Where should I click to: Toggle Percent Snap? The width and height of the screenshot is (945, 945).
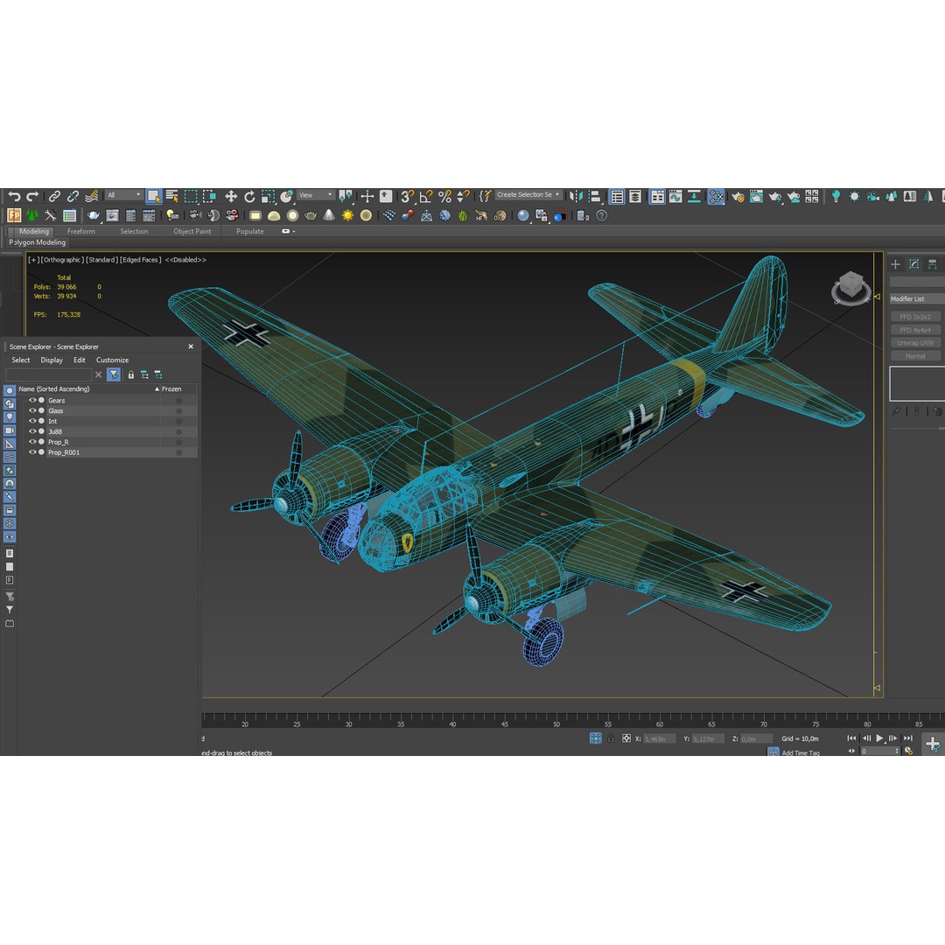(x=444, y=196)
